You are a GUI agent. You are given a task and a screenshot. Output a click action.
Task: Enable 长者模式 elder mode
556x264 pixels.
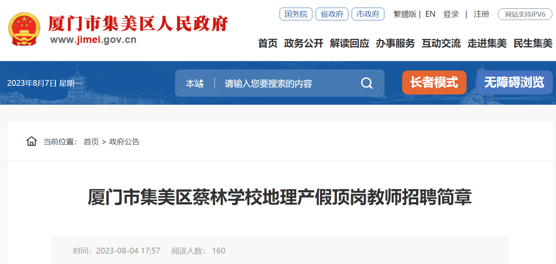[x=434, y=82]
